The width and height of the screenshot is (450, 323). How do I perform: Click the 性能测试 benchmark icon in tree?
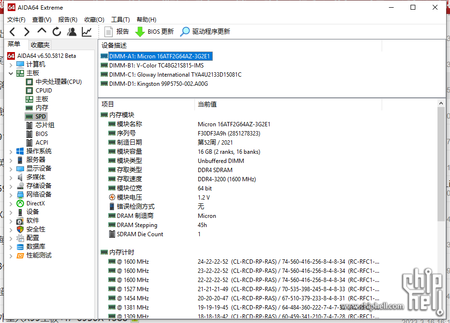point(20,256)
